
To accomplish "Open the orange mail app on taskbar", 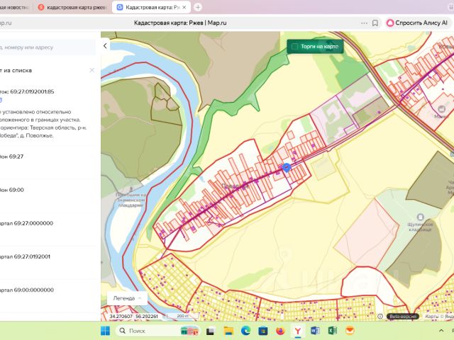I will pyautogui.click(x=350, y=331).
